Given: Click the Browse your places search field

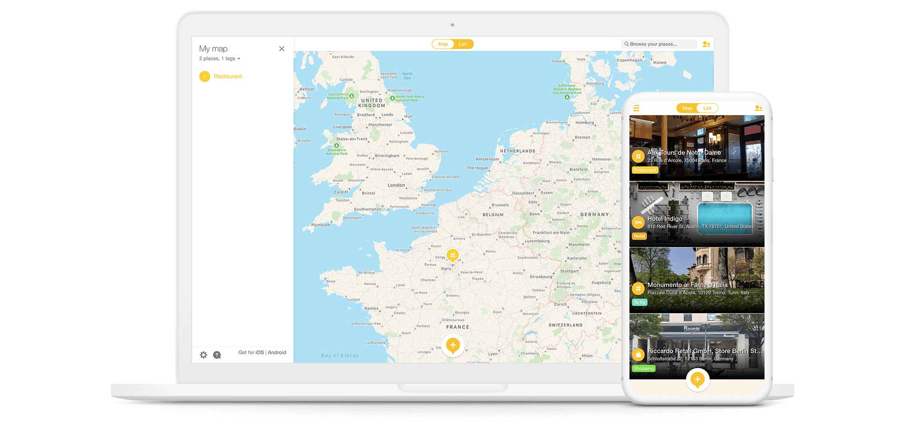Looking at the screenshot, I should coord(659,44).
